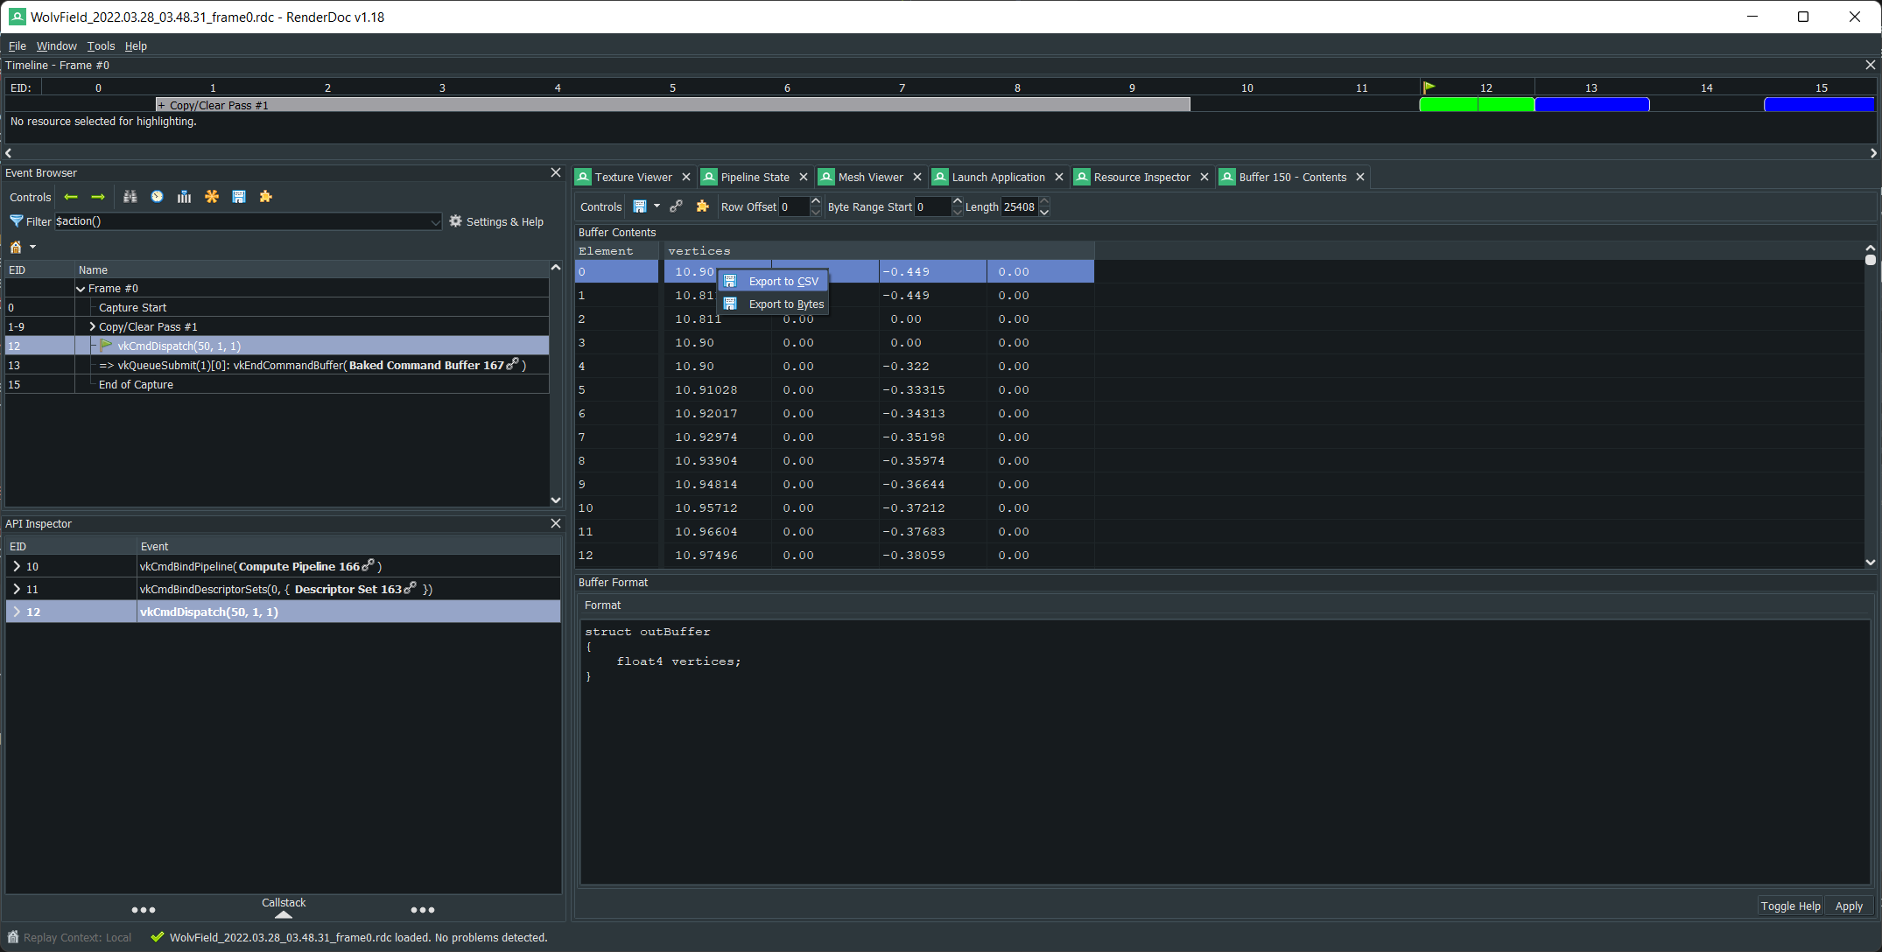Click the puzzle-piece extensions icon in Event Browser
1882x952 pixels.
tap(266, 197)
